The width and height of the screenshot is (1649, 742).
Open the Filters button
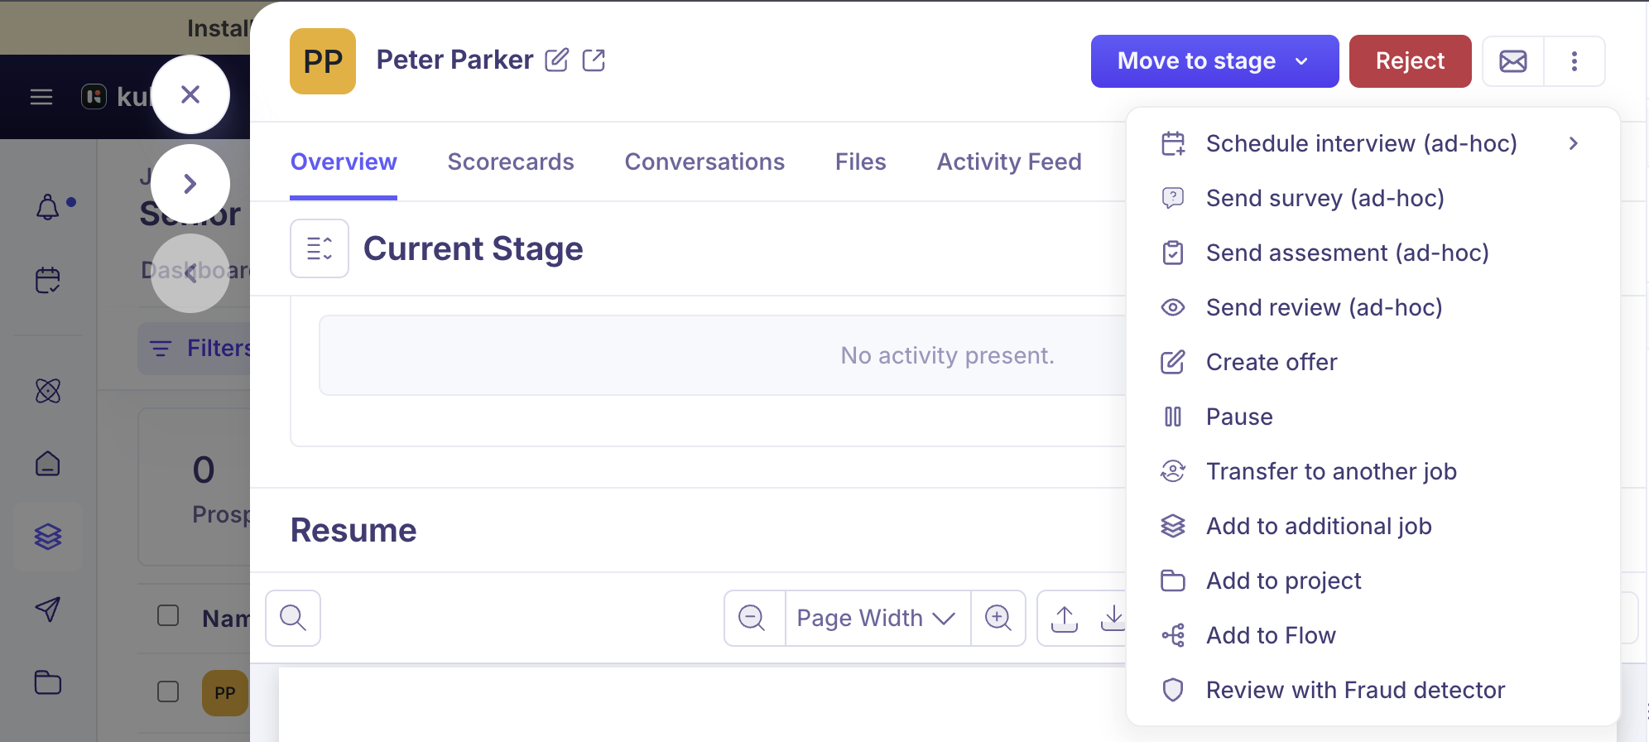pos(195,348)
